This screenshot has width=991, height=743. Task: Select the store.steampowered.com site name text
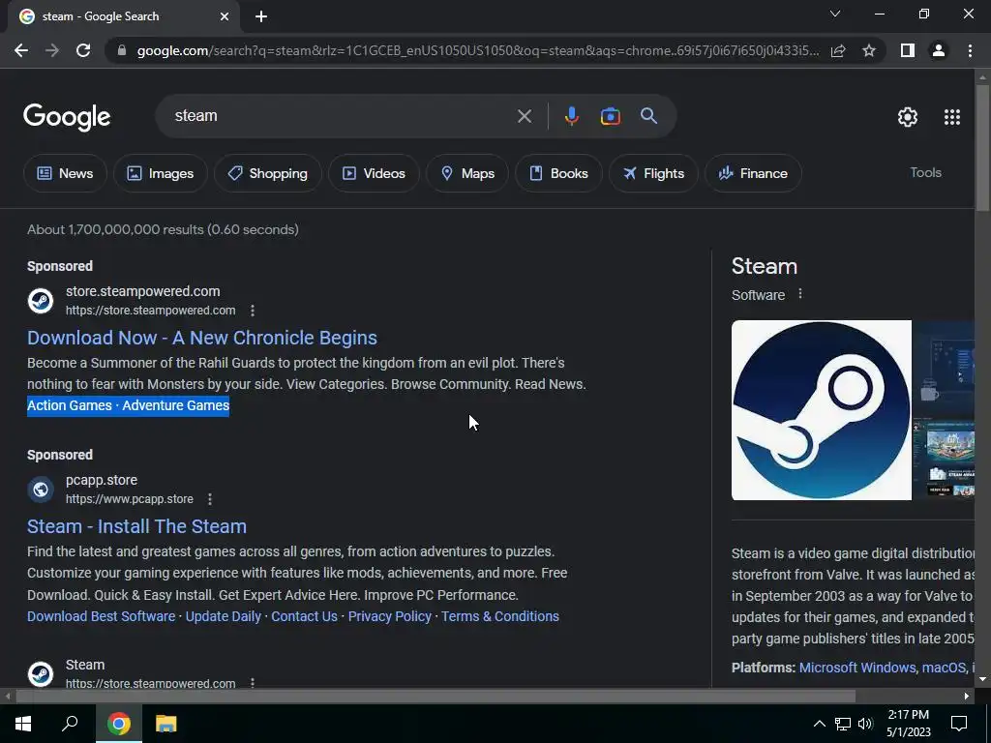click(143, 291)
